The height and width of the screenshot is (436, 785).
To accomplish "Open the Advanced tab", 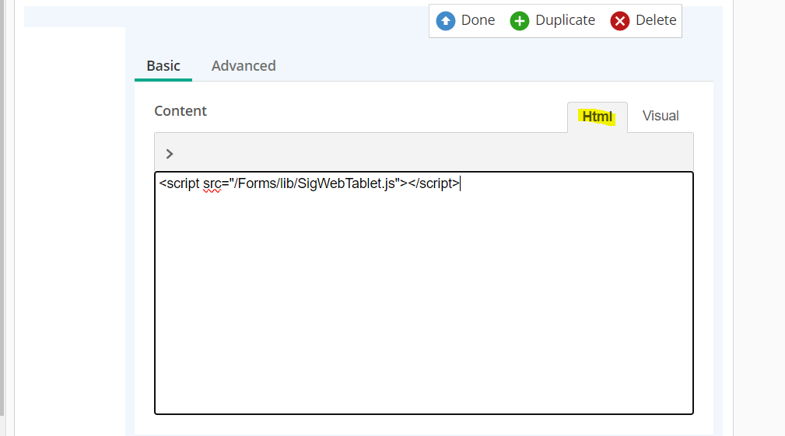I will click(x=244, y=66).
